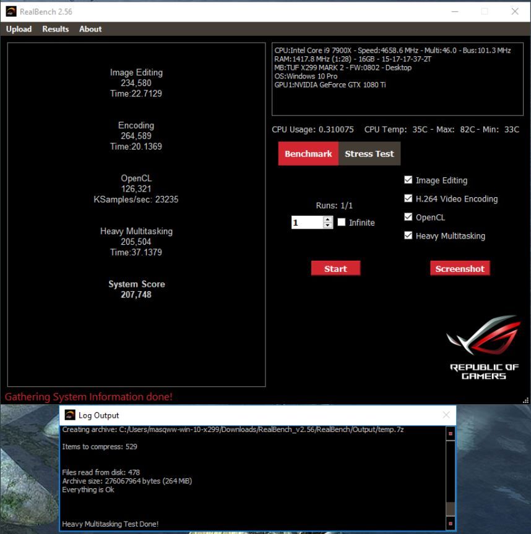Click the Log Output window title

click(98, 415)
